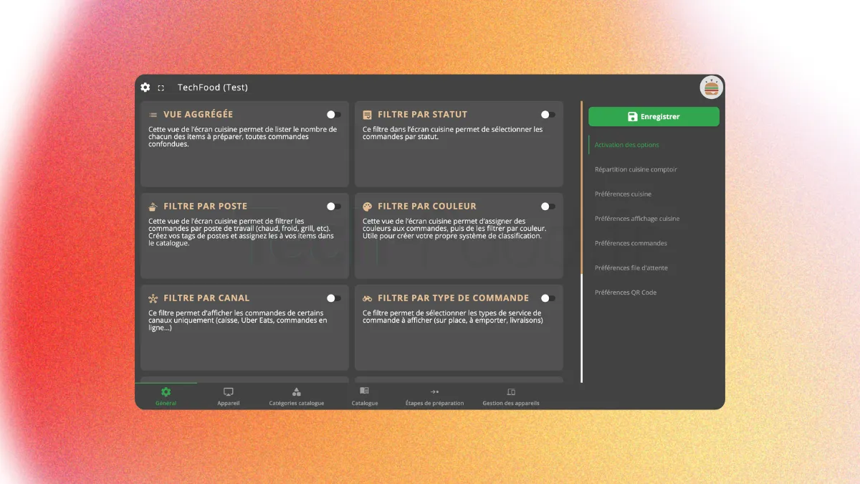Click the FILTRE PAR CANAL heading
This screenshot has height=484, width=860.
coord(206,298)
